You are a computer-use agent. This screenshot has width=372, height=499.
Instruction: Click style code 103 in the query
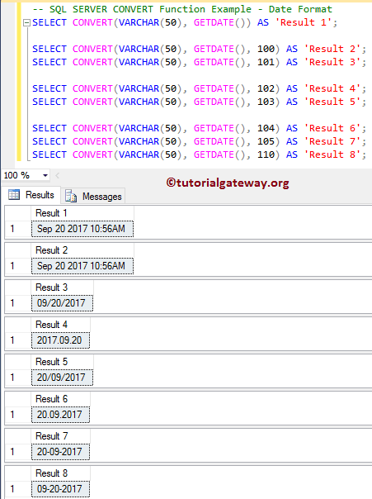click(x=266, y=102)
